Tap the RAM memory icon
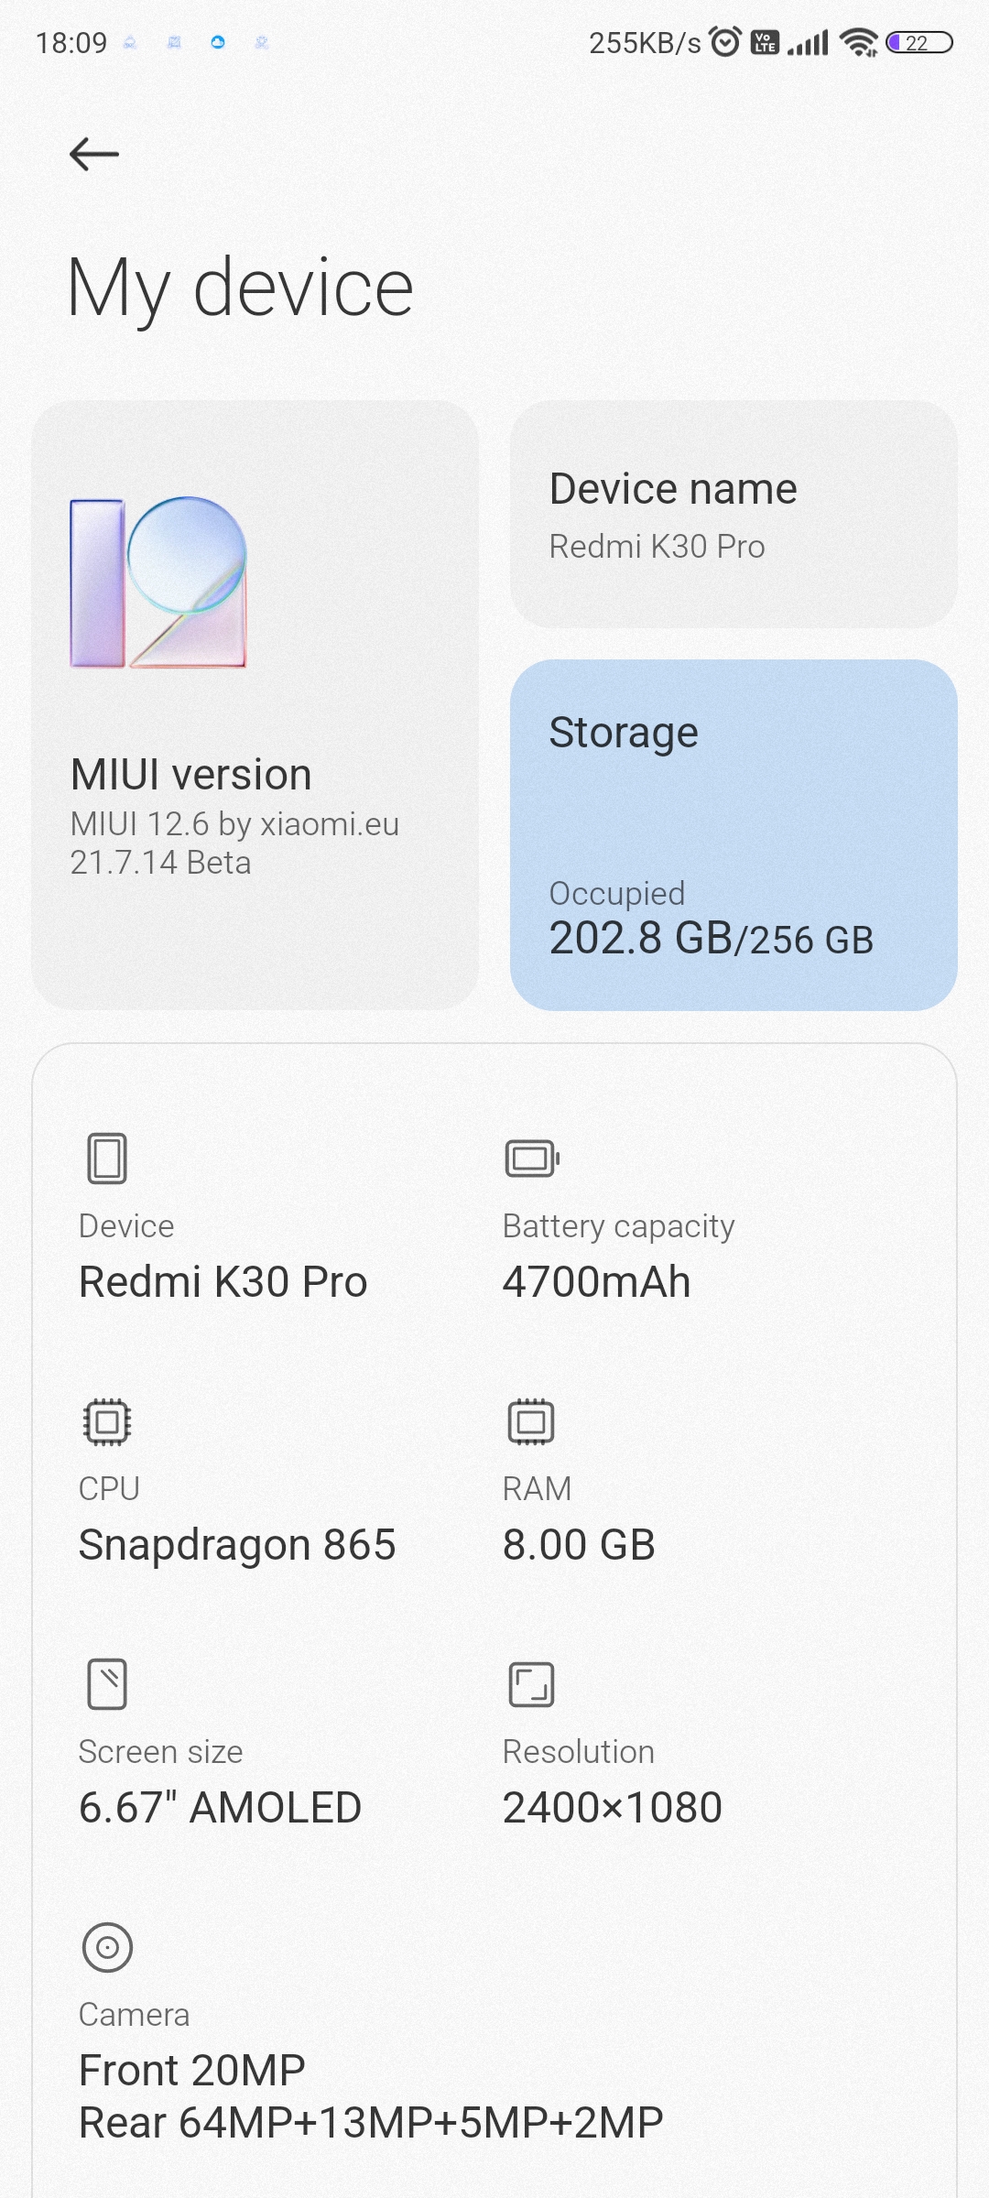Image resolution: width=989 pixels, height=2198 pixels. pyautogui.click(x=531, y=1421)
